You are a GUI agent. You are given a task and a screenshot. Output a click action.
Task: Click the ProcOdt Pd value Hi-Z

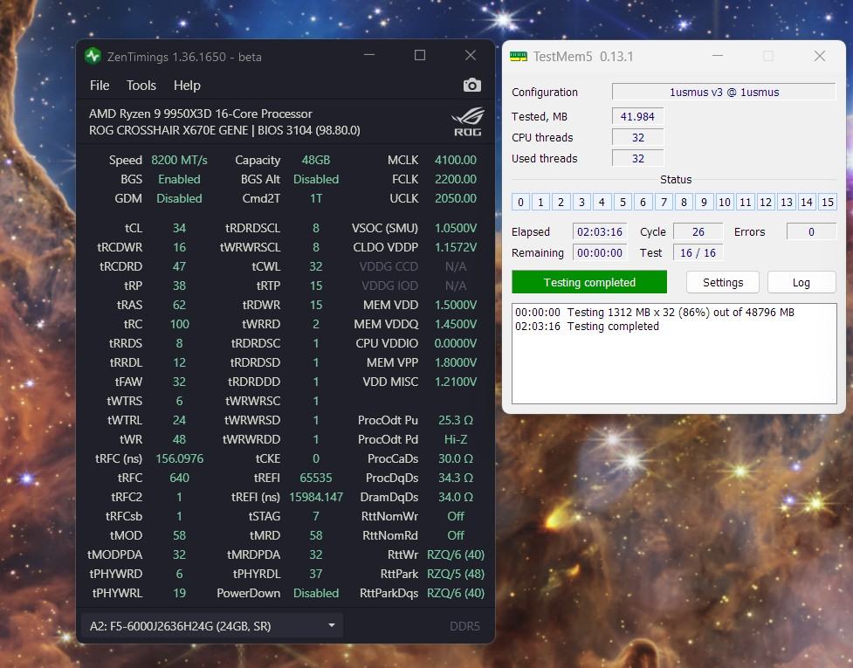[456, 439]
